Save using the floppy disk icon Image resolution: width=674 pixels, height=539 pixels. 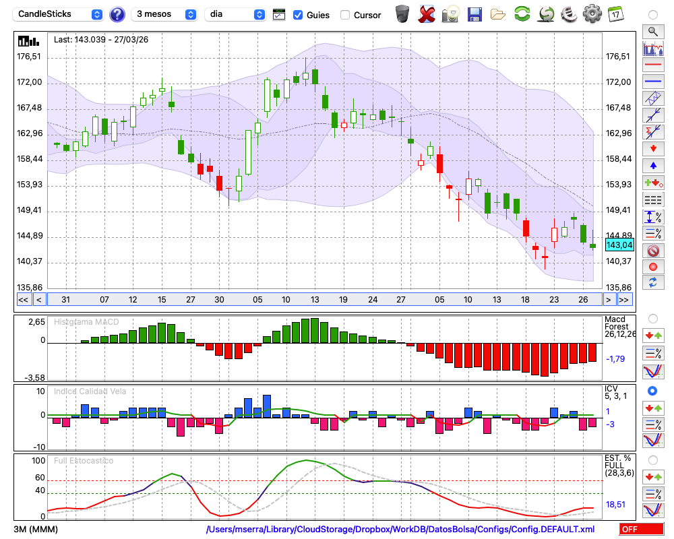click(474, 13)
